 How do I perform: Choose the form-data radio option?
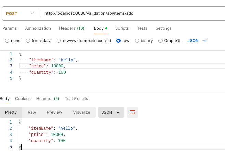[x=28, y=41]
